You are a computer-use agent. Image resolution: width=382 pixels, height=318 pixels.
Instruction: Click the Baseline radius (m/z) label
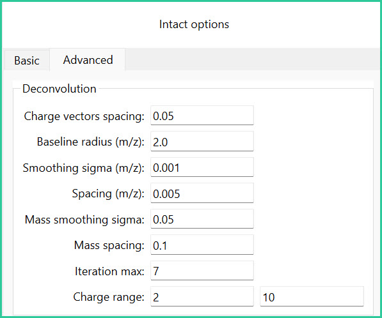91,142
